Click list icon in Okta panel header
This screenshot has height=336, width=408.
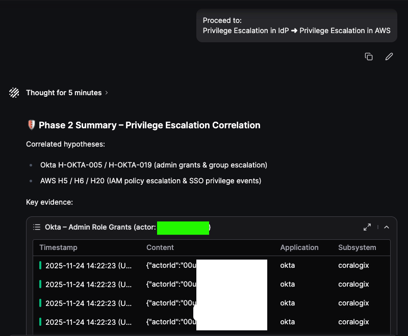click(37, 227)
